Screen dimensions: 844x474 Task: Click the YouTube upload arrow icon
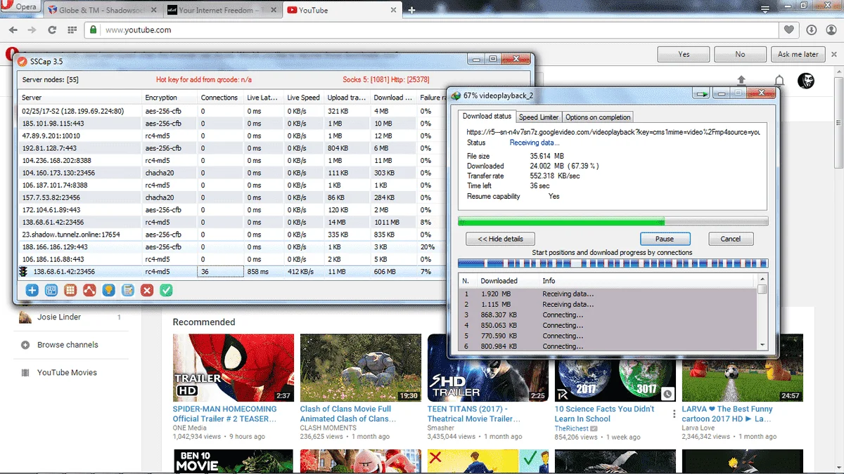[741, 81]
